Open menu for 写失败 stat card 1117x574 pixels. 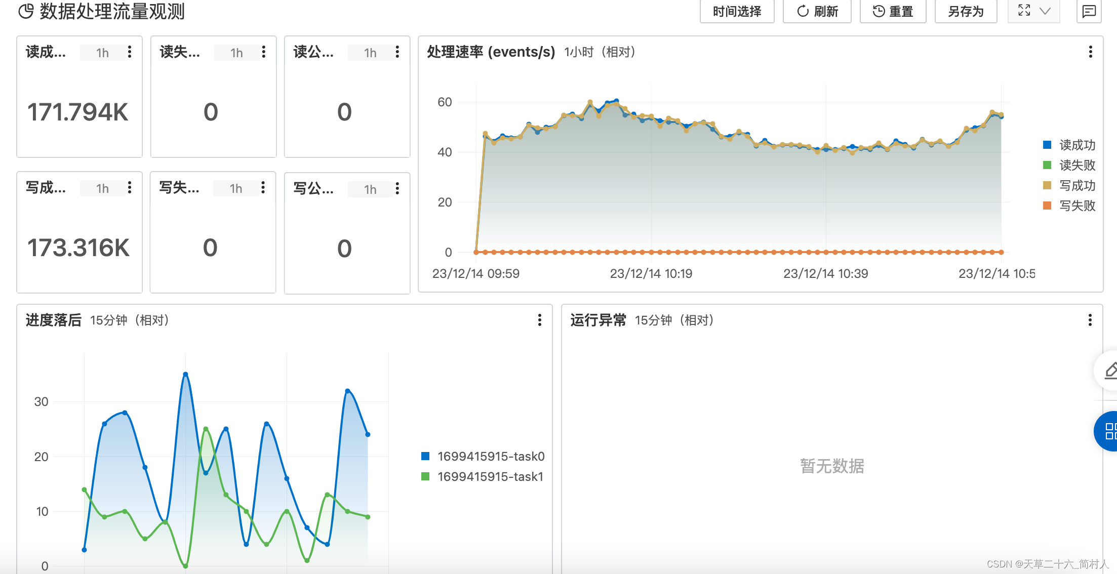(x=263, y=188)
